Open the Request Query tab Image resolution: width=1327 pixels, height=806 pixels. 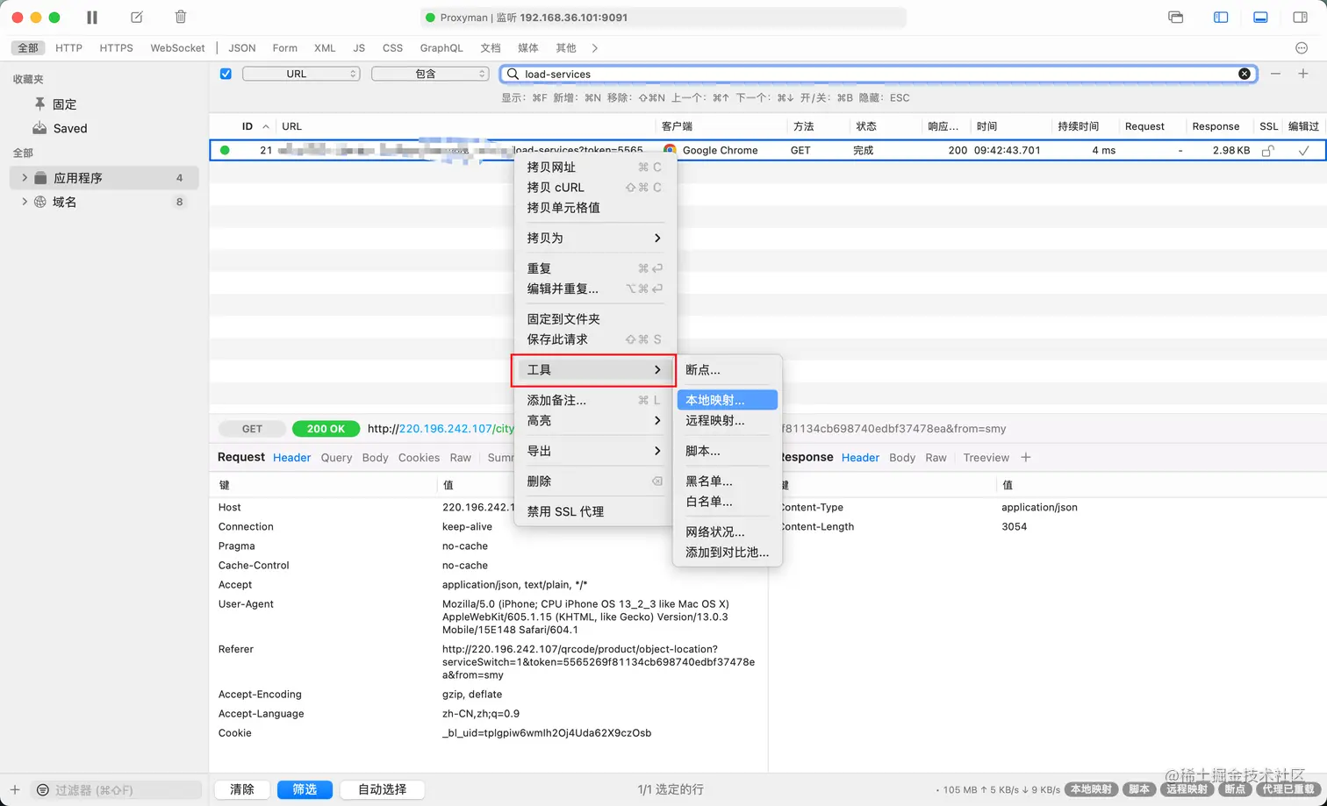coord(336,458)
